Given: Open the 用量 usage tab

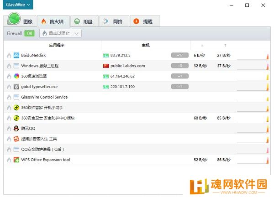Looking at the screenshot, I should pyautogui.click(x=84, y=21).
